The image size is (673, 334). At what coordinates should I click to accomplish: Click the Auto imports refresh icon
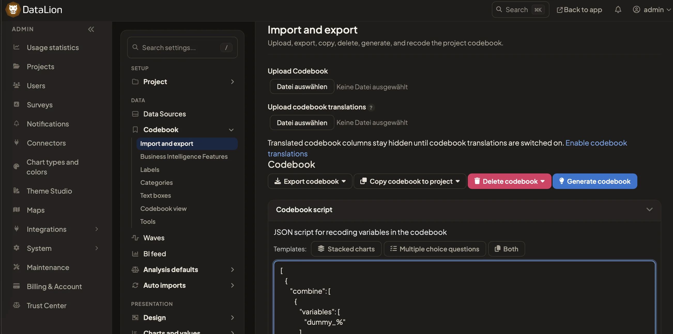[135, 285]
